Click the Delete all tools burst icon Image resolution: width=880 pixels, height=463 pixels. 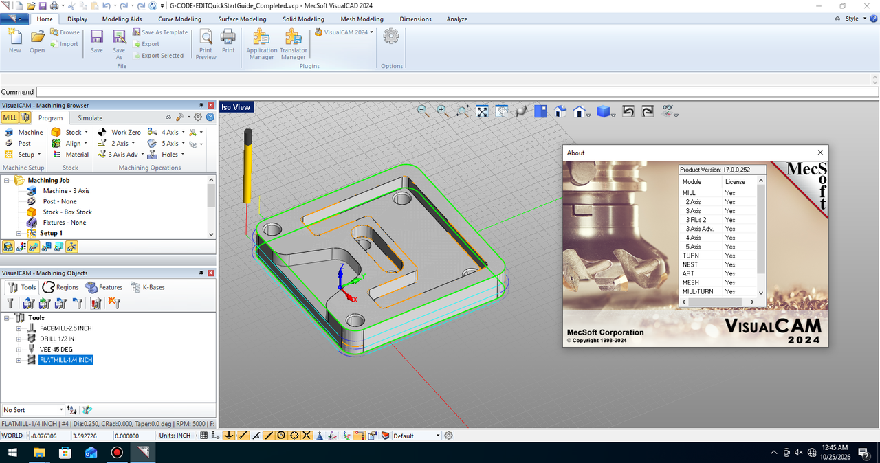pos(114,303)
